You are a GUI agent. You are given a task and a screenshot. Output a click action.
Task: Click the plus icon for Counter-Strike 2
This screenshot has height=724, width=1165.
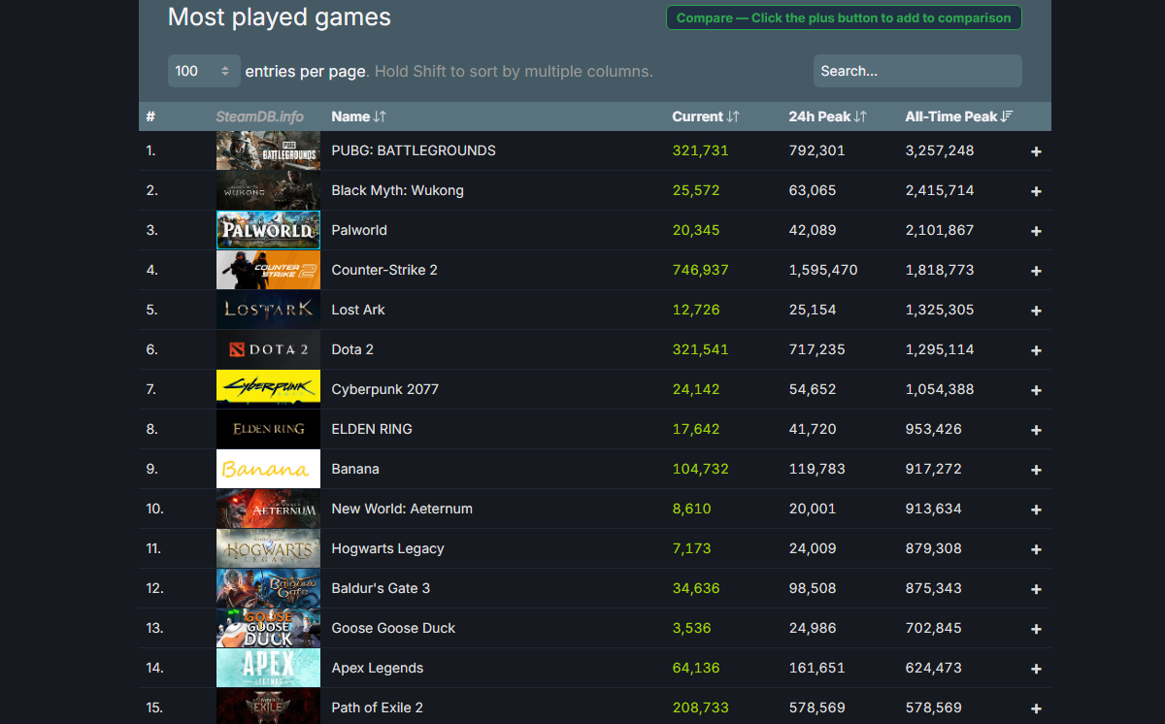(1036, 271)
